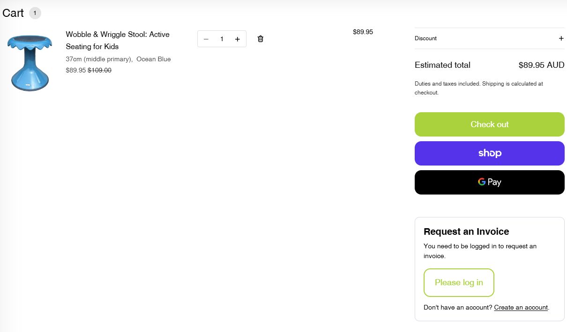Expand the Discount section plus icon

pyautogui.click(x=561, y=38)
